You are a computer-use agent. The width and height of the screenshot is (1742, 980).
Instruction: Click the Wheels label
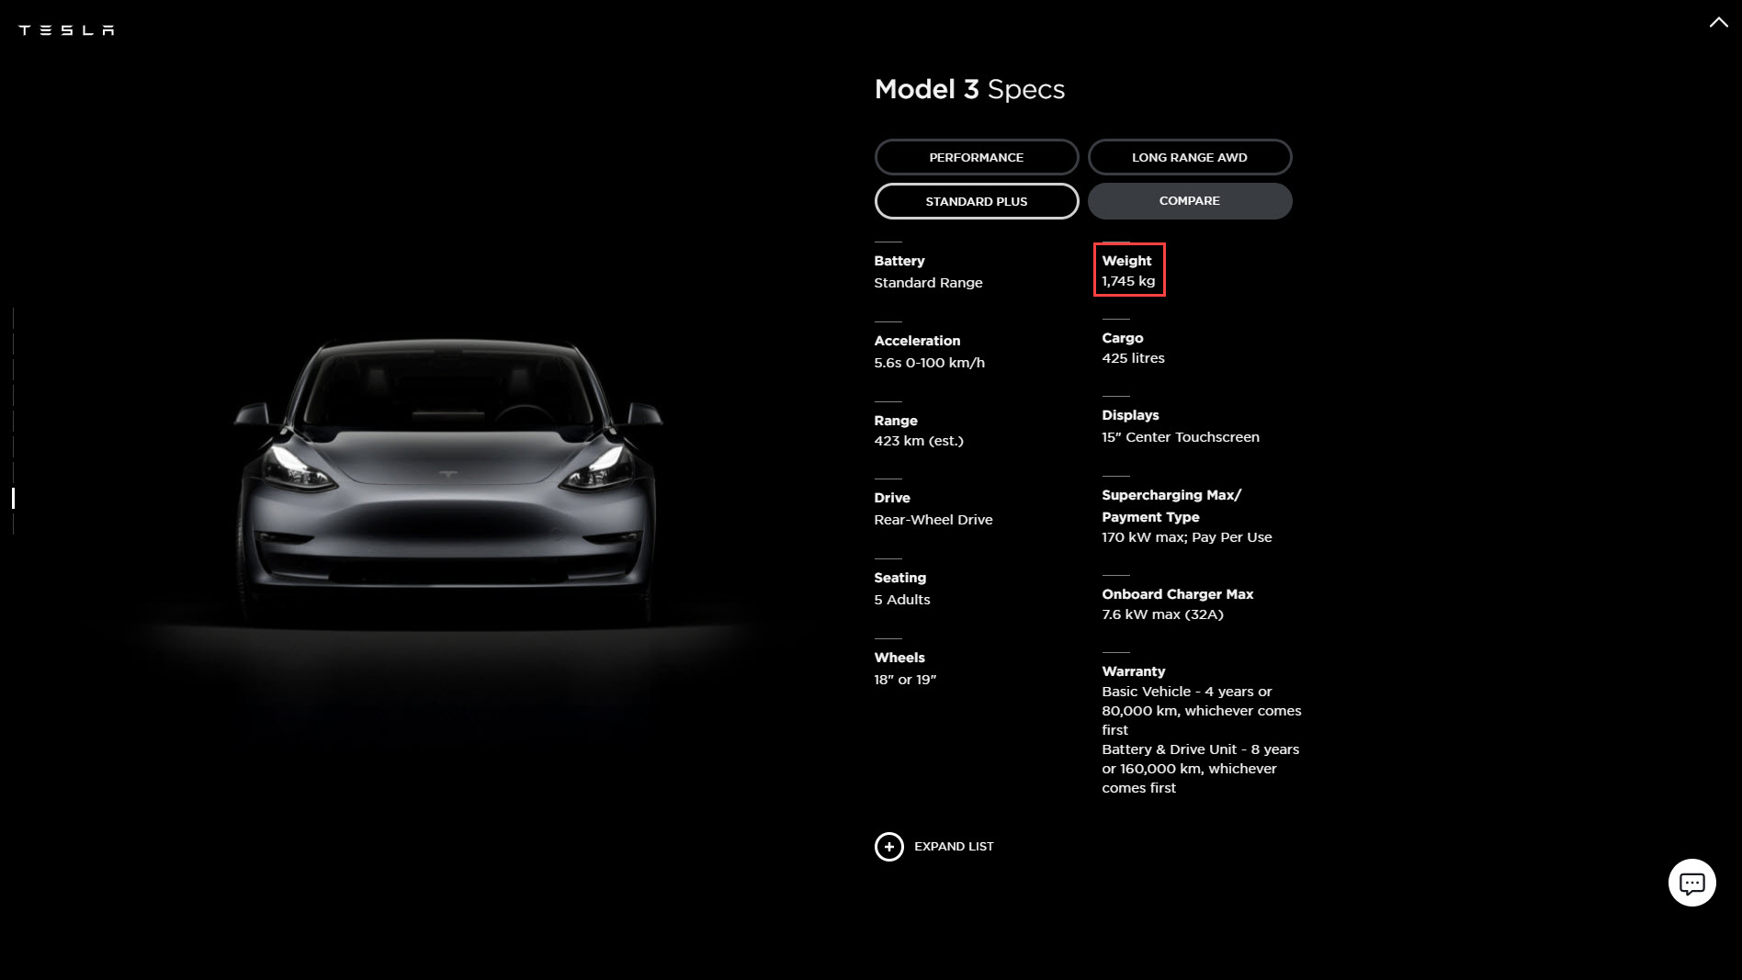coord(899,658)
